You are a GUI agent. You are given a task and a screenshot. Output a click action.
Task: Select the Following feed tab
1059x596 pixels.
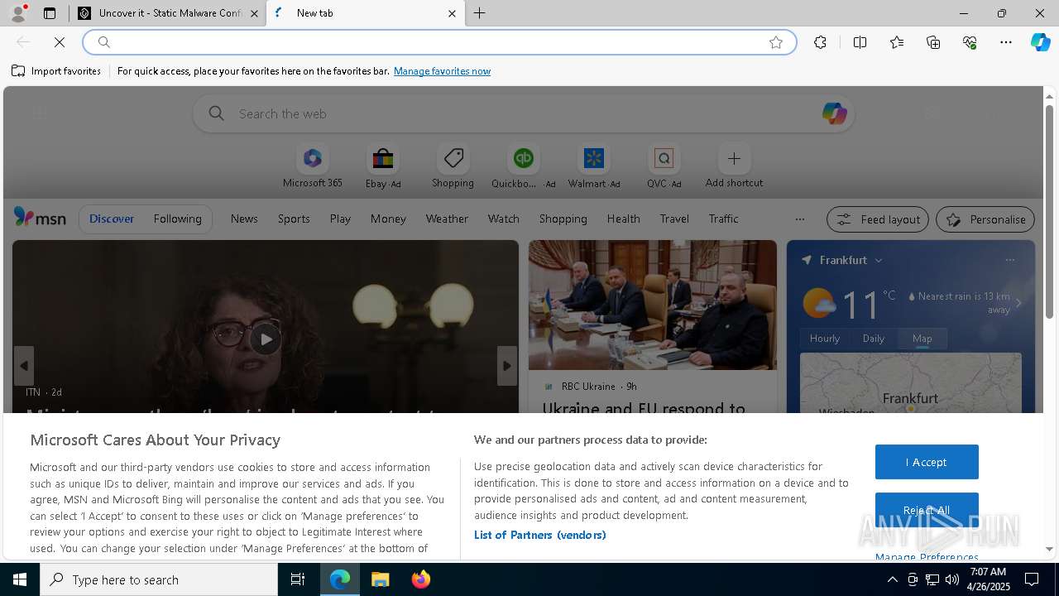pos(177,219)
